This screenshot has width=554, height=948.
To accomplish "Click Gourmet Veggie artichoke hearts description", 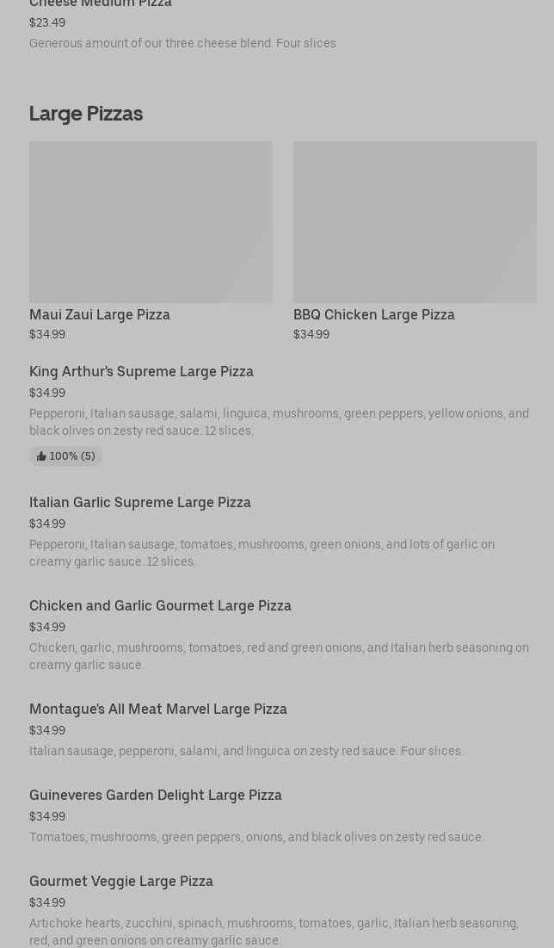I will point(274,932).
